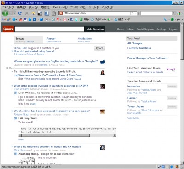Go back with the green back arrow
Image resolution: width=184 pixels, height=169 pixels.
(5, 13)
